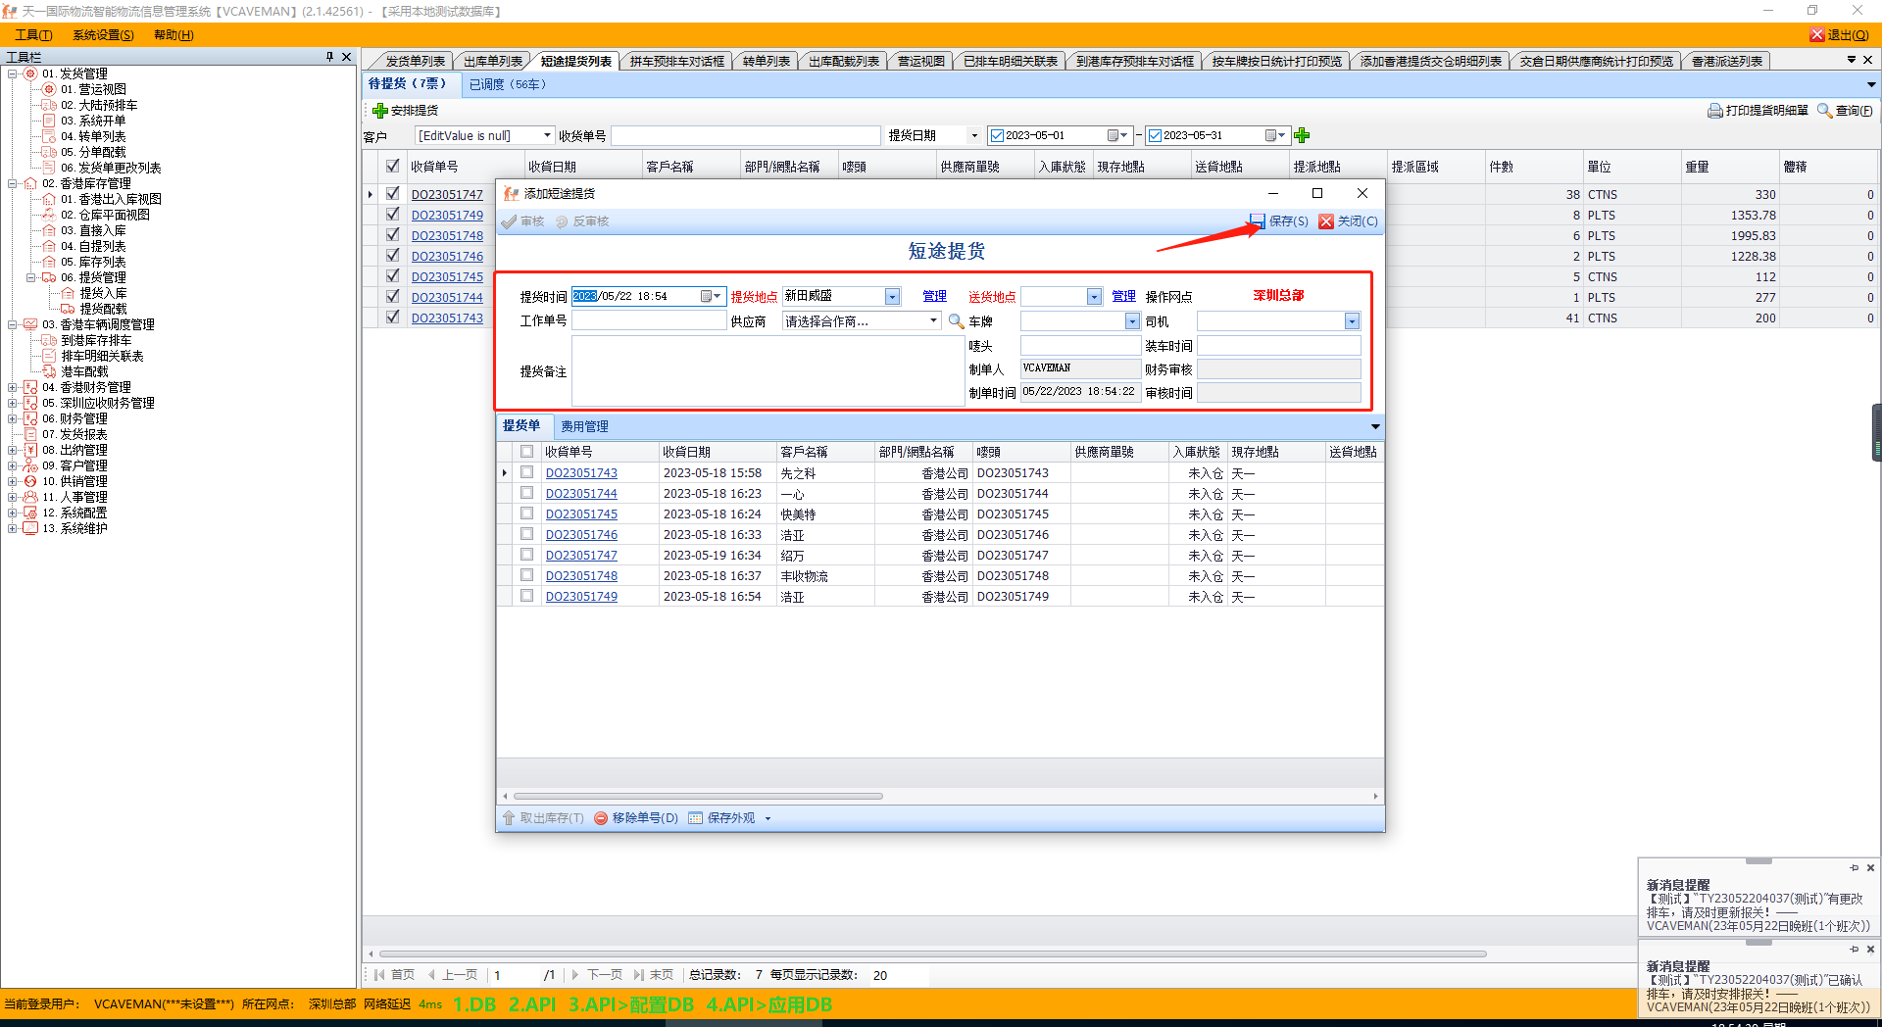Screen dimensions: 1882x1027
Task: Click the 打印提货明细单 printer icon
Action: 1714,111
